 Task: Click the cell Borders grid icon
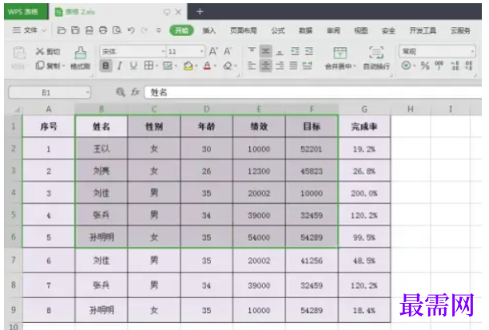tap(149, 65)
